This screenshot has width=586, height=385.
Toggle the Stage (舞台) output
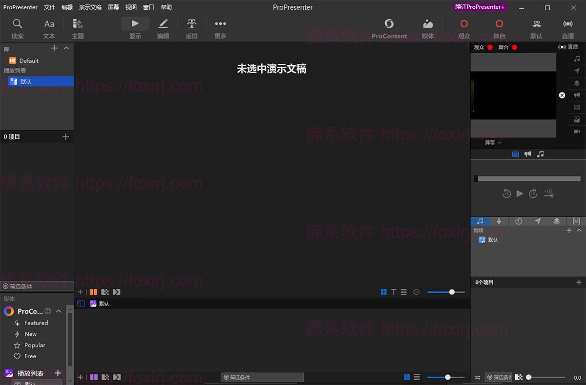click(499, 28)
